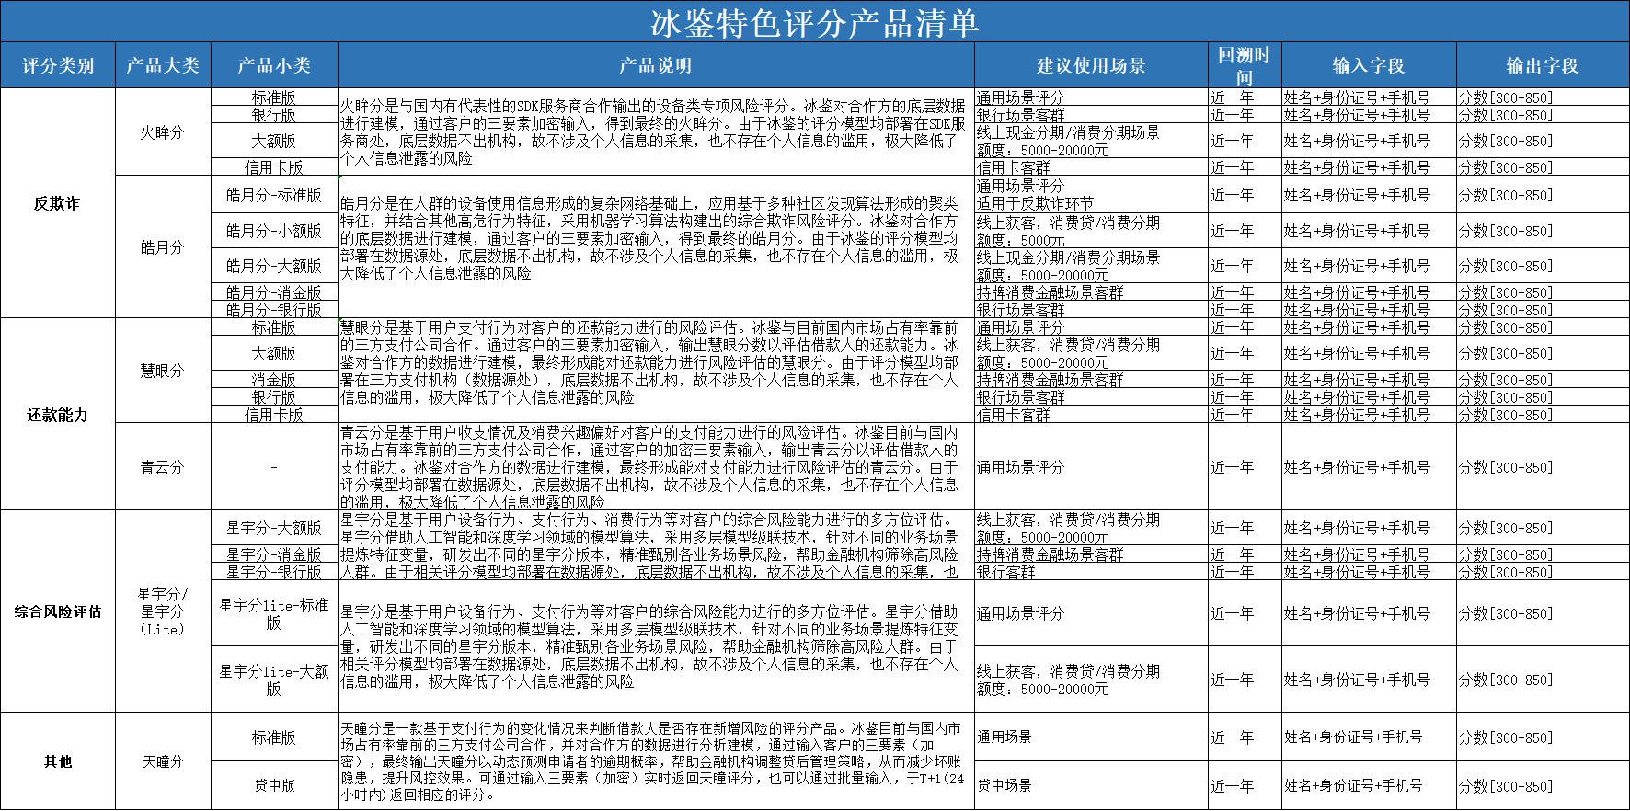Click 近一年 in the 皓月分-标准版 row
This screenshot has height=811, width=1630.
coord(1245,195)
